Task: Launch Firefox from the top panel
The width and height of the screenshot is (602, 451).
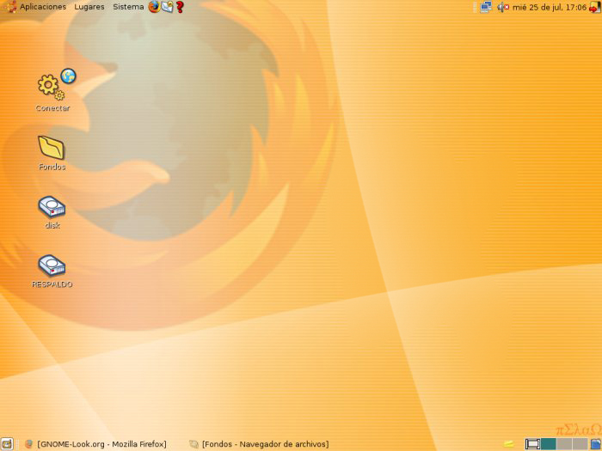Action: [154, 7]
